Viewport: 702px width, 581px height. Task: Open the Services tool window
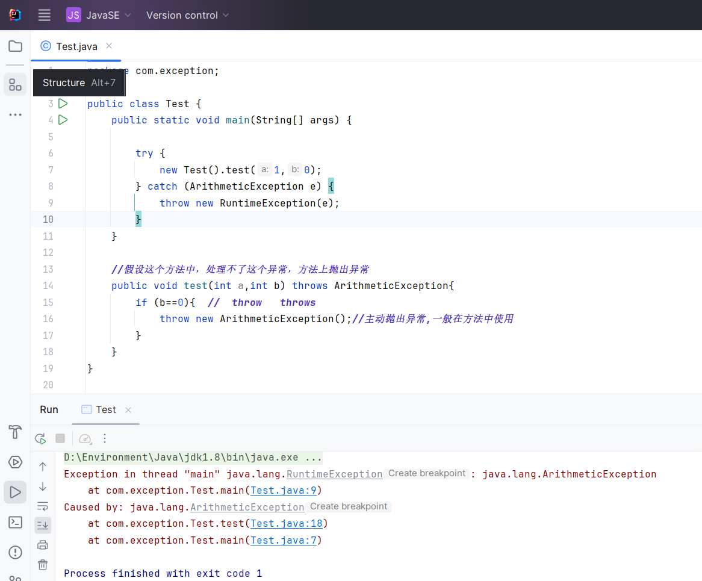tap(15, 462)
